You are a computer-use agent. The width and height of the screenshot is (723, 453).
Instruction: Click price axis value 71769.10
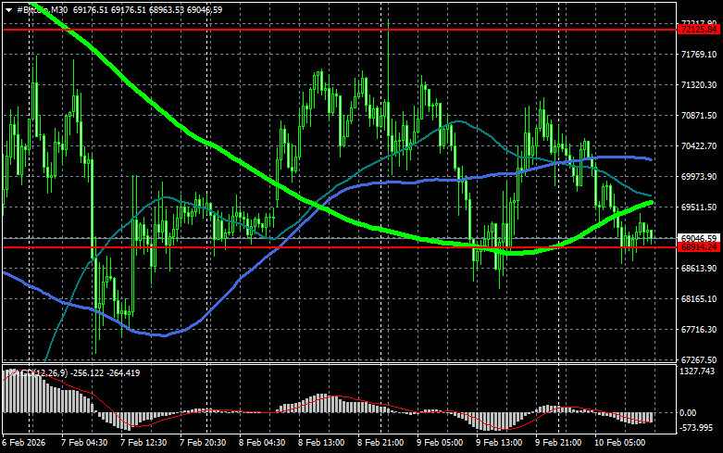point(699,55)
